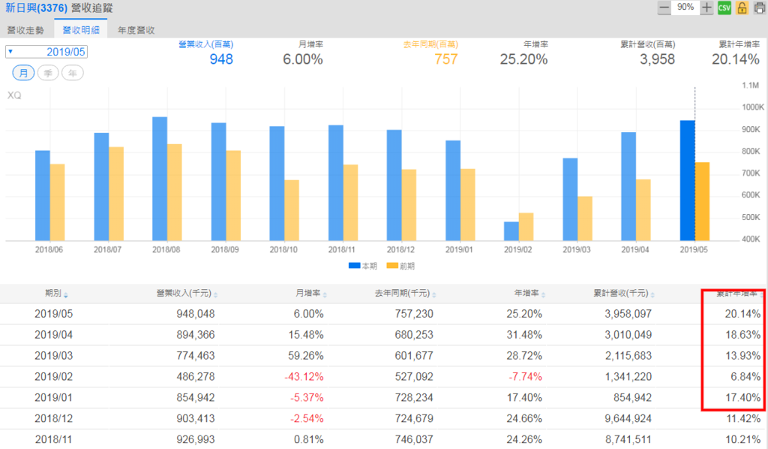
Task: Select the 月 monthly period toggle
Action: 23,73
